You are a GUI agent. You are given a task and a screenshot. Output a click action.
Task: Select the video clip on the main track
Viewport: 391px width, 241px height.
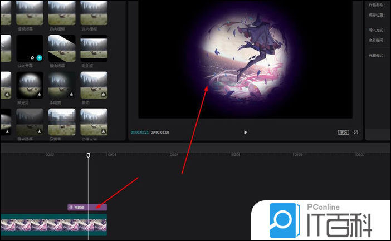(53, 225)
